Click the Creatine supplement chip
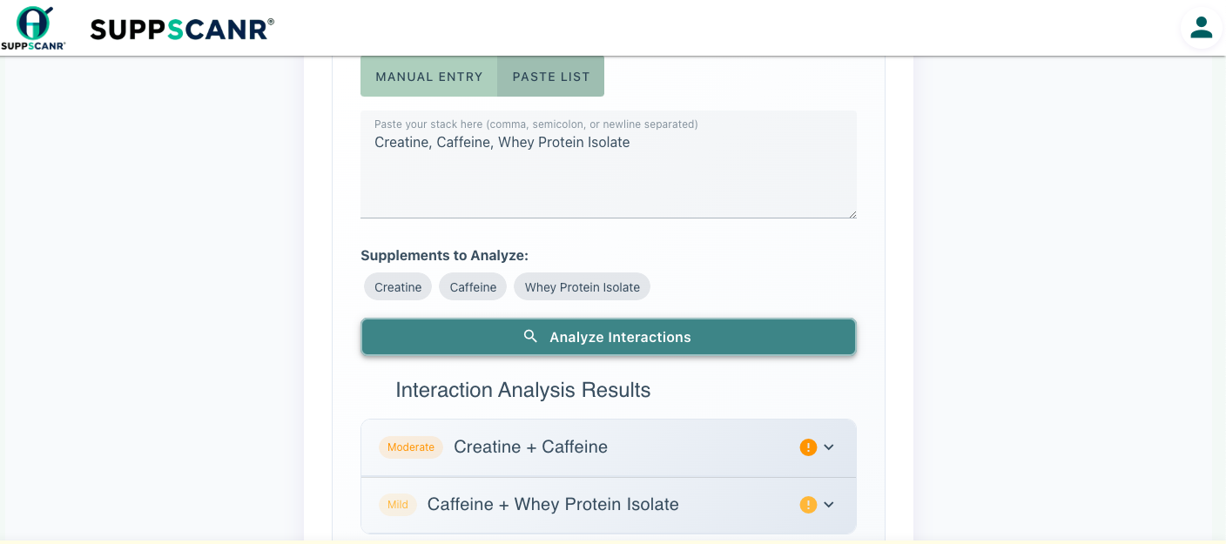 pos(398,287)
